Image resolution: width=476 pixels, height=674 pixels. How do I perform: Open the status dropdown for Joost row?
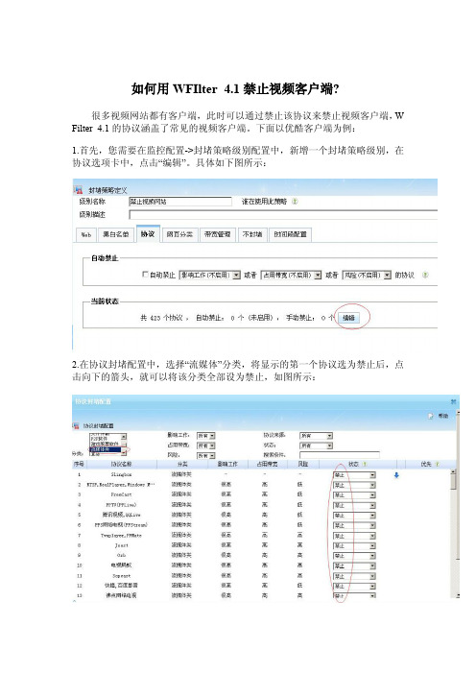click(x=354, y=546)
